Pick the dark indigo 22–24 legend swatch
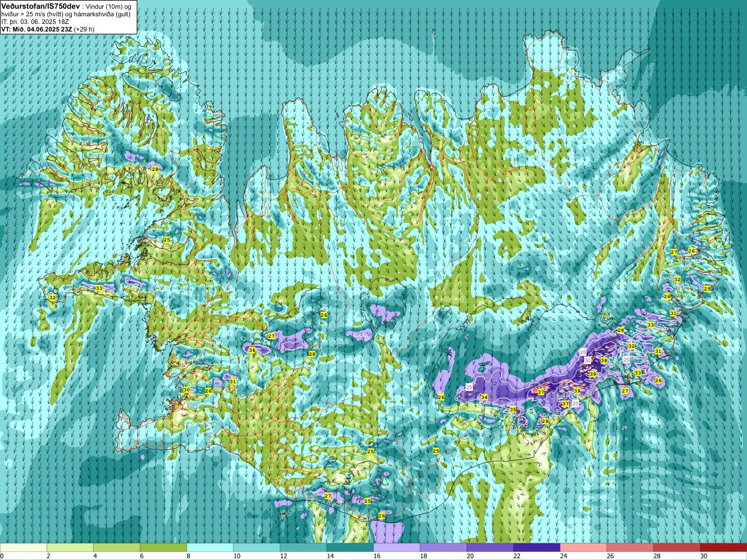The image size is (747, 560). 537,548
